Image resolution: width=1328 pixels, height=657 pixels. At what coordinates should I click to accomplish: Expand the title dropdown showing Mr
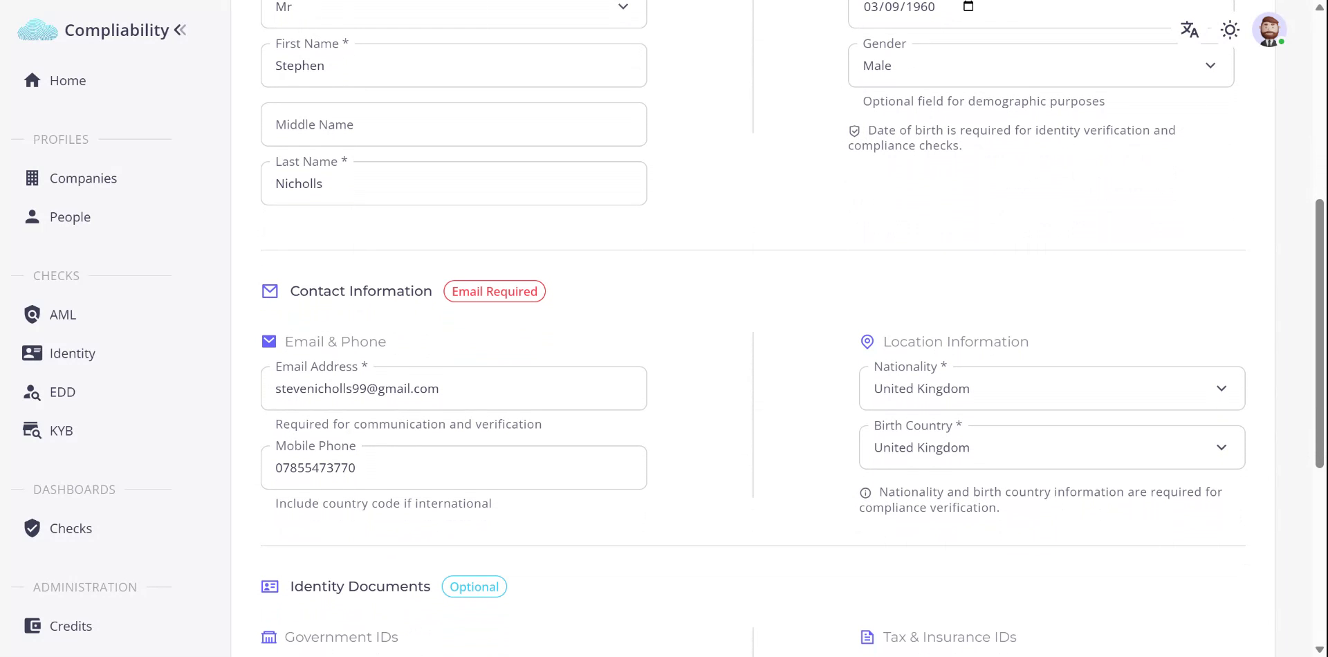coord(453,8)
